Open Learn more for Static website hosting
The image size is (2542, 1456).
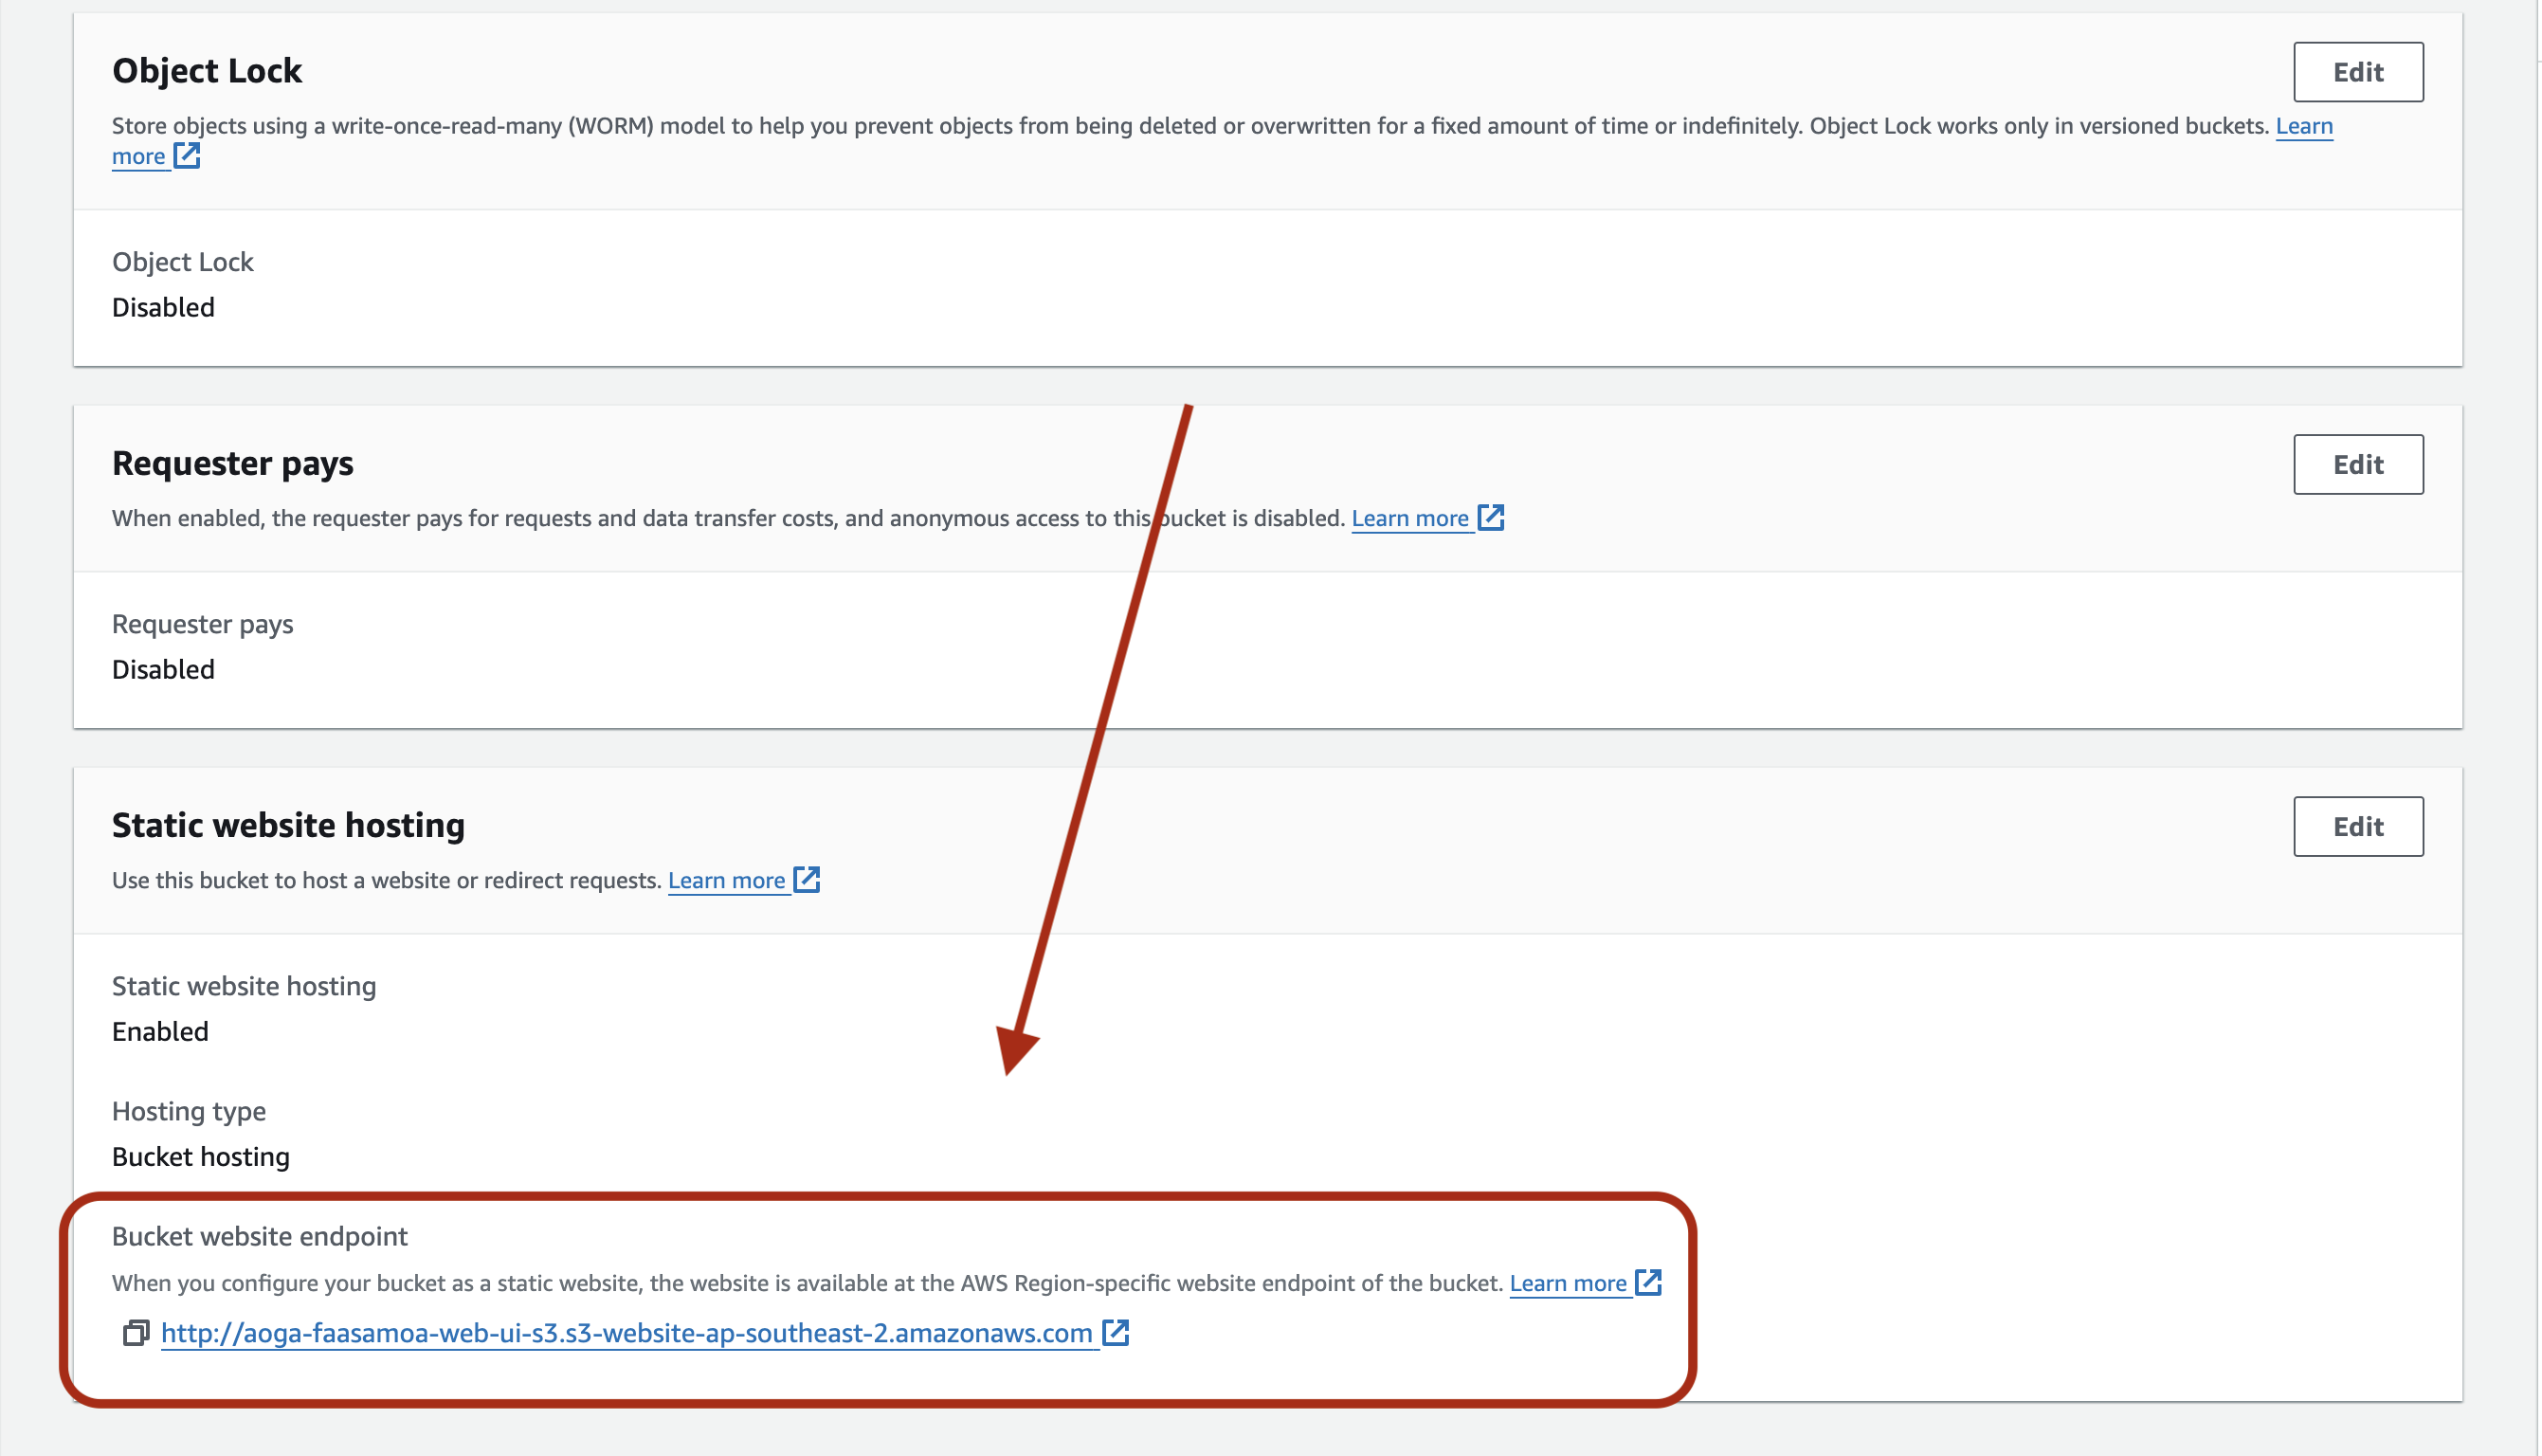[x=726, y=880]
